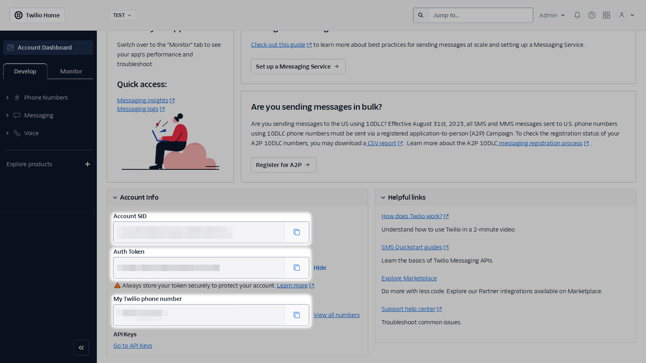Click into the Jump to search field
Image resolution: width=646 pixels, height=363 pixels.
480,15
